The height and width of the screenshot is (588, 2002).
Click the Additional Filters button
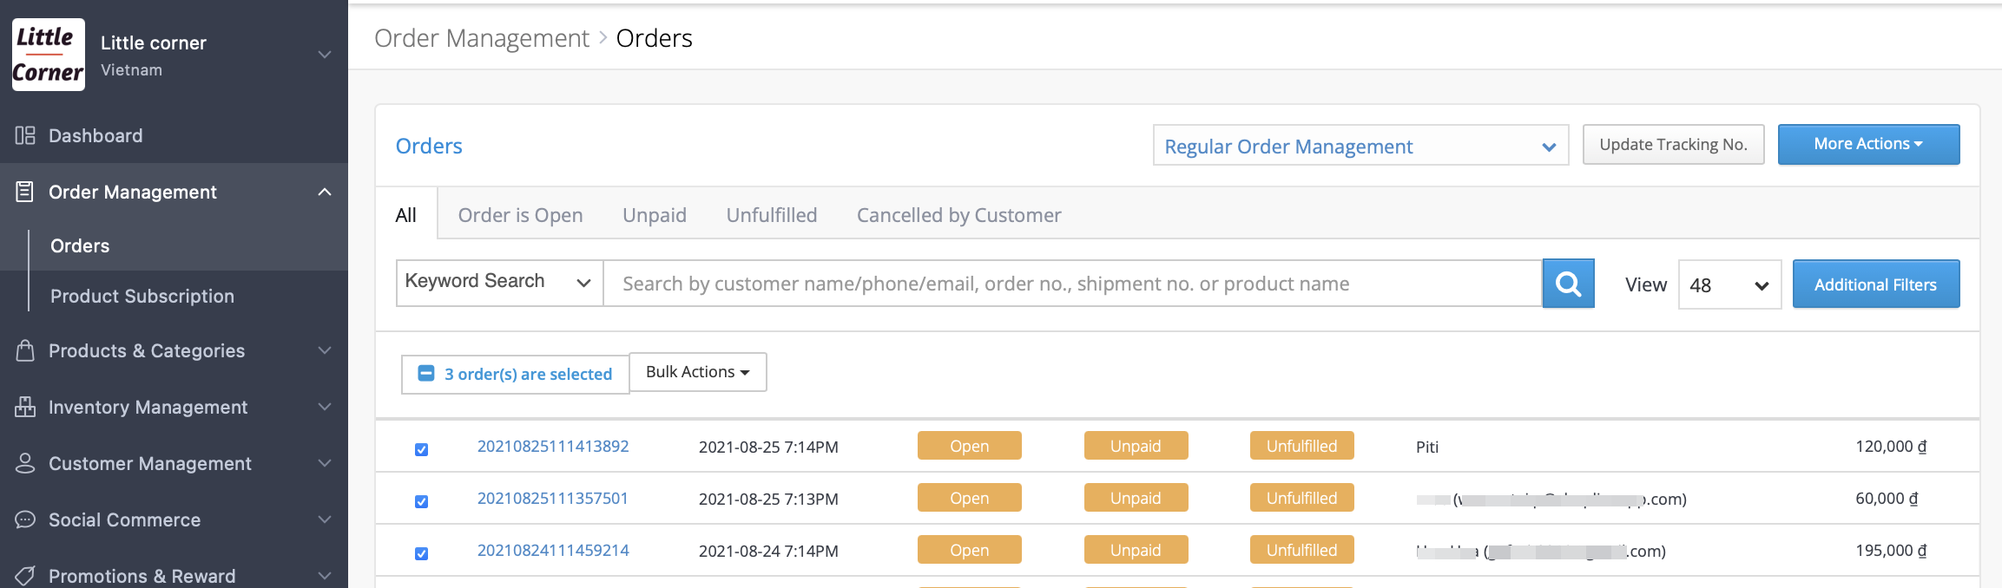1875,284
